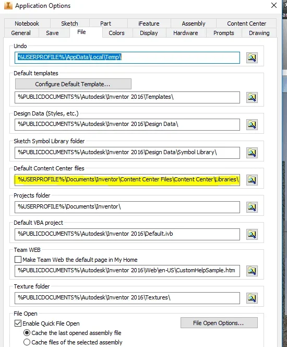Image resolution: width=287 pixels, height=347 pixels.
Task: Browse for the Undo folder location
Action: click(x=252, y=58)
